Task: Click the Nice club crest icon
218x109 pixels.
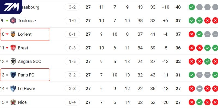Action: pos(13,102)
